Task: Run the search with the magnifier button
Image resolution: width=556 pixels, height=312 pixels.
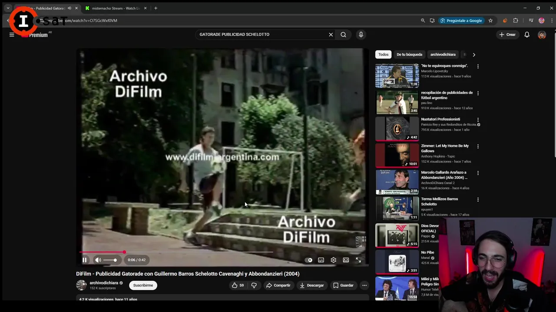Action: (x=343, y=34)
